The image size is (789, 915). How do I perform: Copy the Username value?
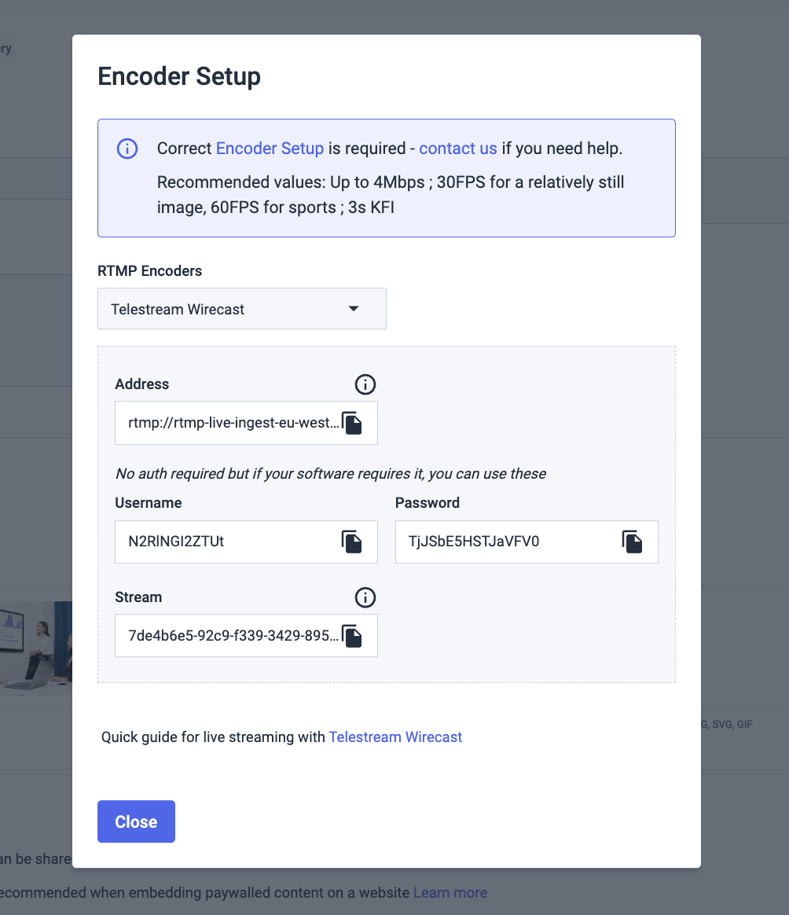click(x=352, y=542)
